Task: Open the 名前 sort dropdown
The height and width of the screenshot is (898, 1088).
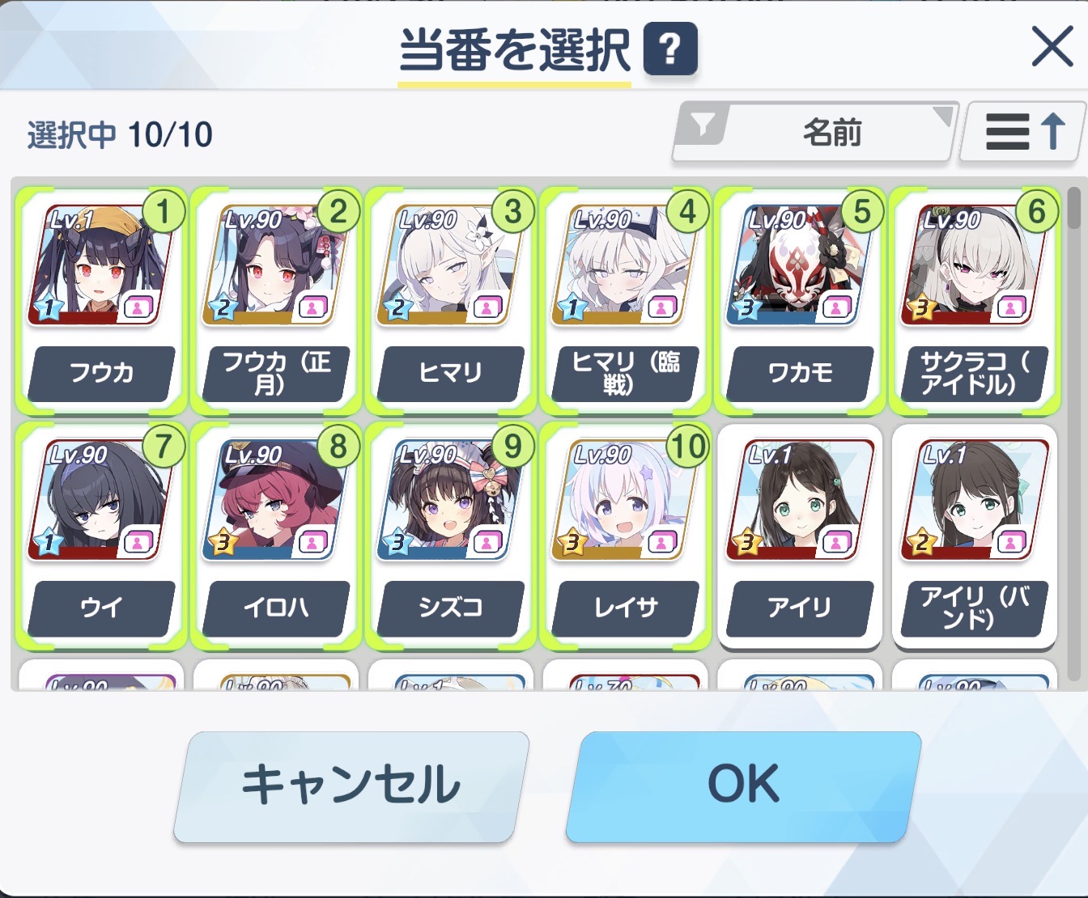Action: pos(815,131)
